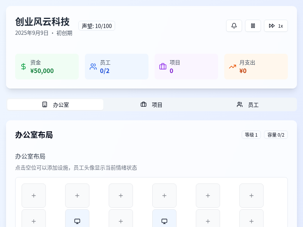This screenshot has height=227, width=303.
Task: Click the ¥50,000 funds value
Action: (42, 71)
